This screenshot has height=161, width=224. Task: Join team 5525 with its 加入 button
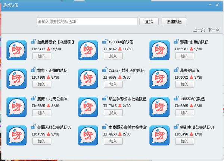tap(41, 113)
